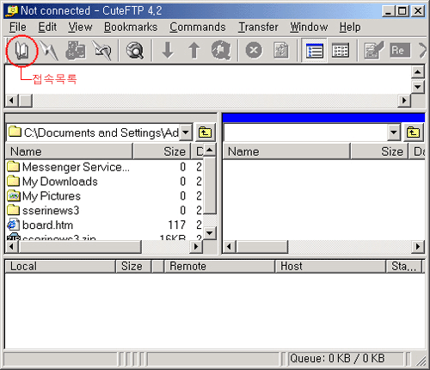Viewport: 430px width, 370px height.
Task: Click the queue Sta... column header
Action: 404,267
